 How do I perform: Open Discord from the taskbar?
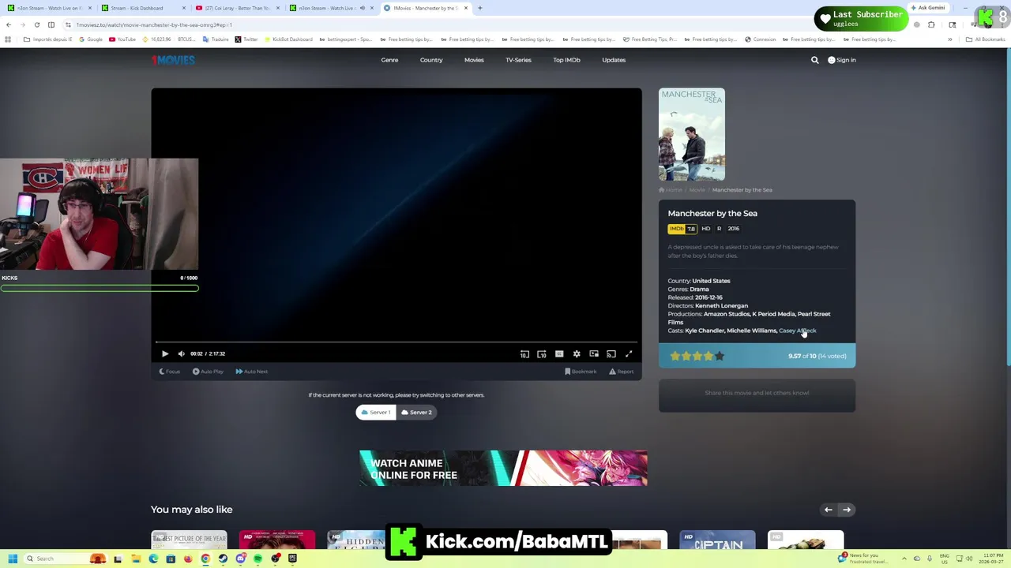tap(240, 559)
